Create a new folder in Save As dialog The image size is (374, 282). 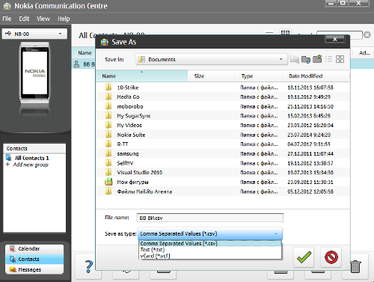317,59
